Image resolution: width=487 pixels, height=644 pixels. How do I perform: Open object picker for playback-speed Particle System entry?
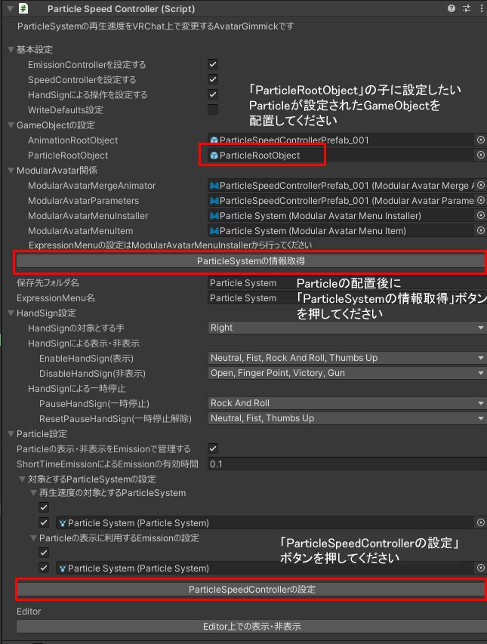(480, 523)
